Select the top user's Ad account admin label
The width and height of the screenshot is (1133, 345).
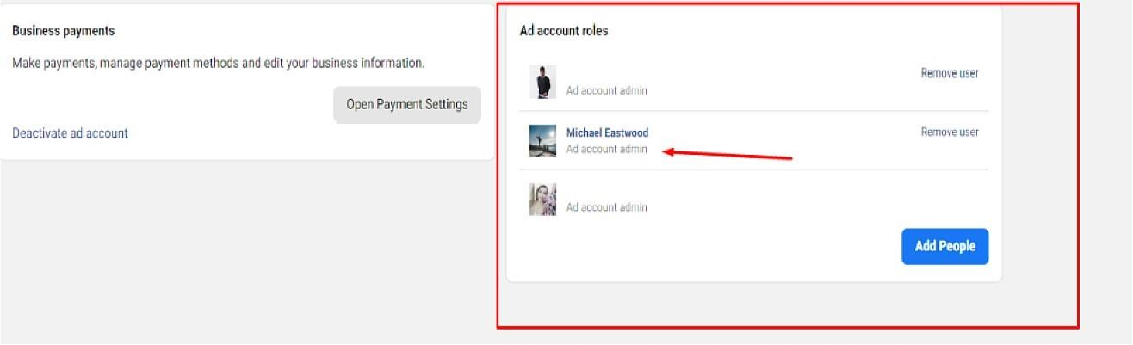pyautogui.click(x=606, y=91)
